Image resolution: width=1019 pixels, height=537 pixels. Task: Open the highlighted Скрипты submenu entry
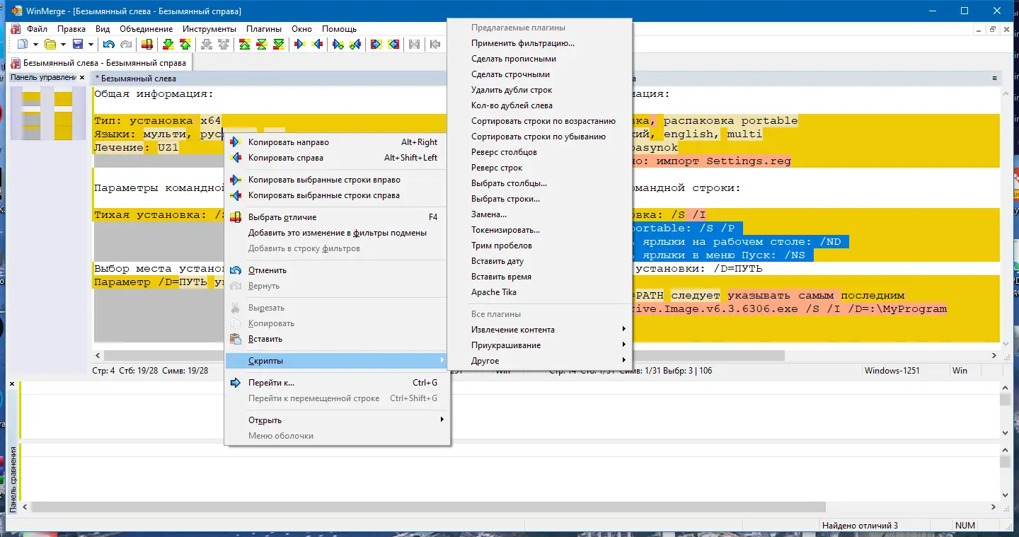tap(337, 361)
